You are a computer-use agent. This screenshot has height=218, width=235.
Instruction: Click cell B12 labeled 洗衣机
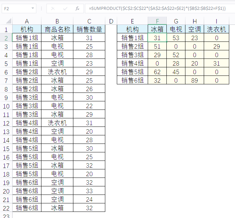[57, 123]
